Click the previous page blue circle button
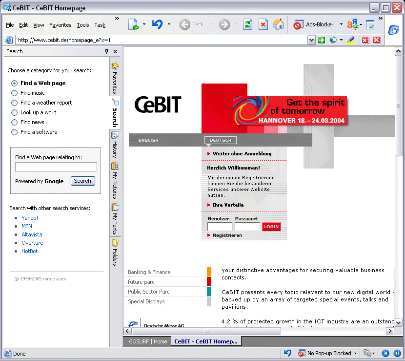This screenshot has width=405, height=361. (x=385, y=353)
